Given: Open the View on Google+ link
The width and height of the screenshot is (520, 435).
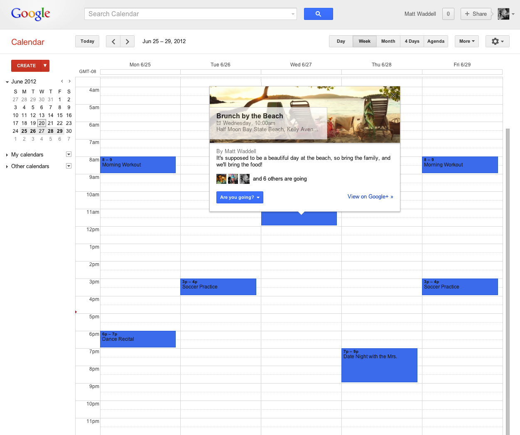Looking at the screenshot, I should [370, 196].
